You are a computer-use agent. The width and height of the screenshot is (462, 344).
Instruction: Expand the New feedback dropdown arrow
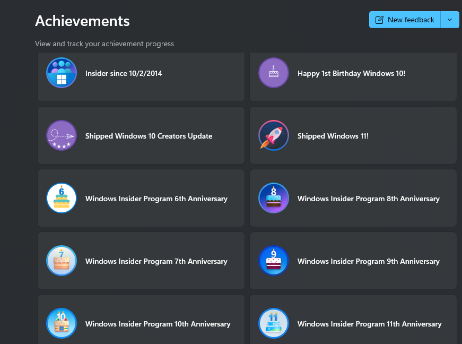450,20
